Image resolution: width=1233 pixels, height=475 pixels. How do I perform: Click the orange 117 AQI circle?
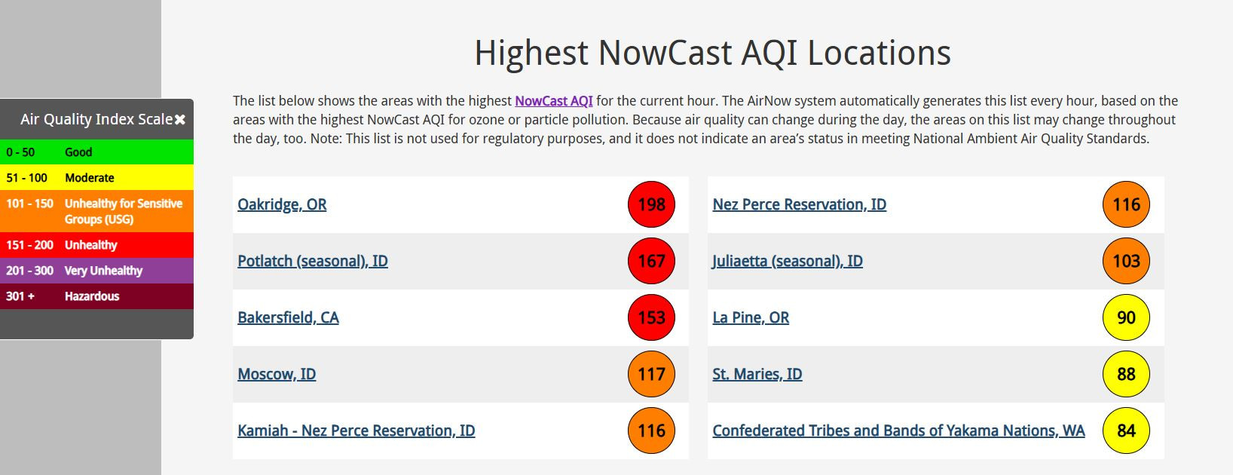click(x=652, y=374)
